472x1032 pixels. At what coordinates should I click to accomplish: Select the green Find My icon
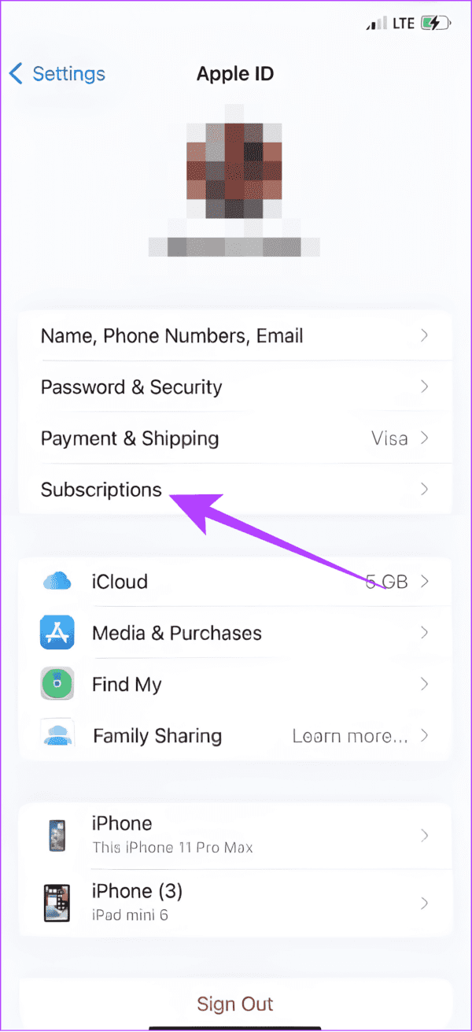[x=57, y=684]
